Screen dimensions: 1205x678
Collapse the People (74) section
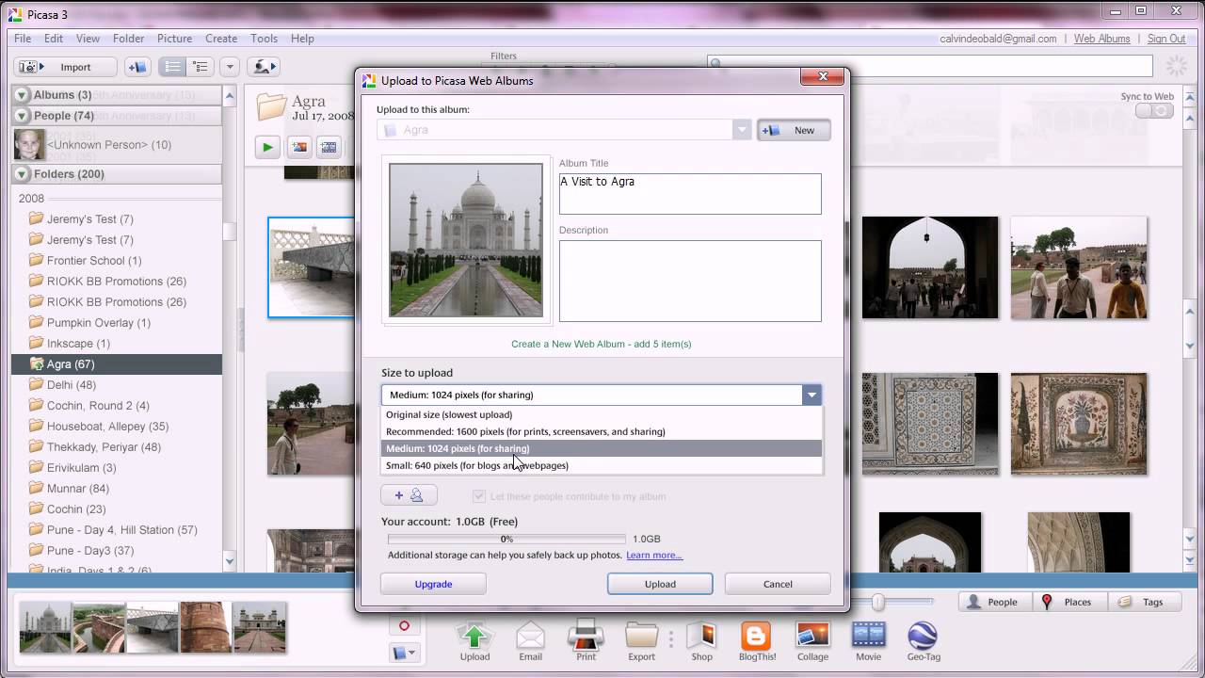point(22,116)
